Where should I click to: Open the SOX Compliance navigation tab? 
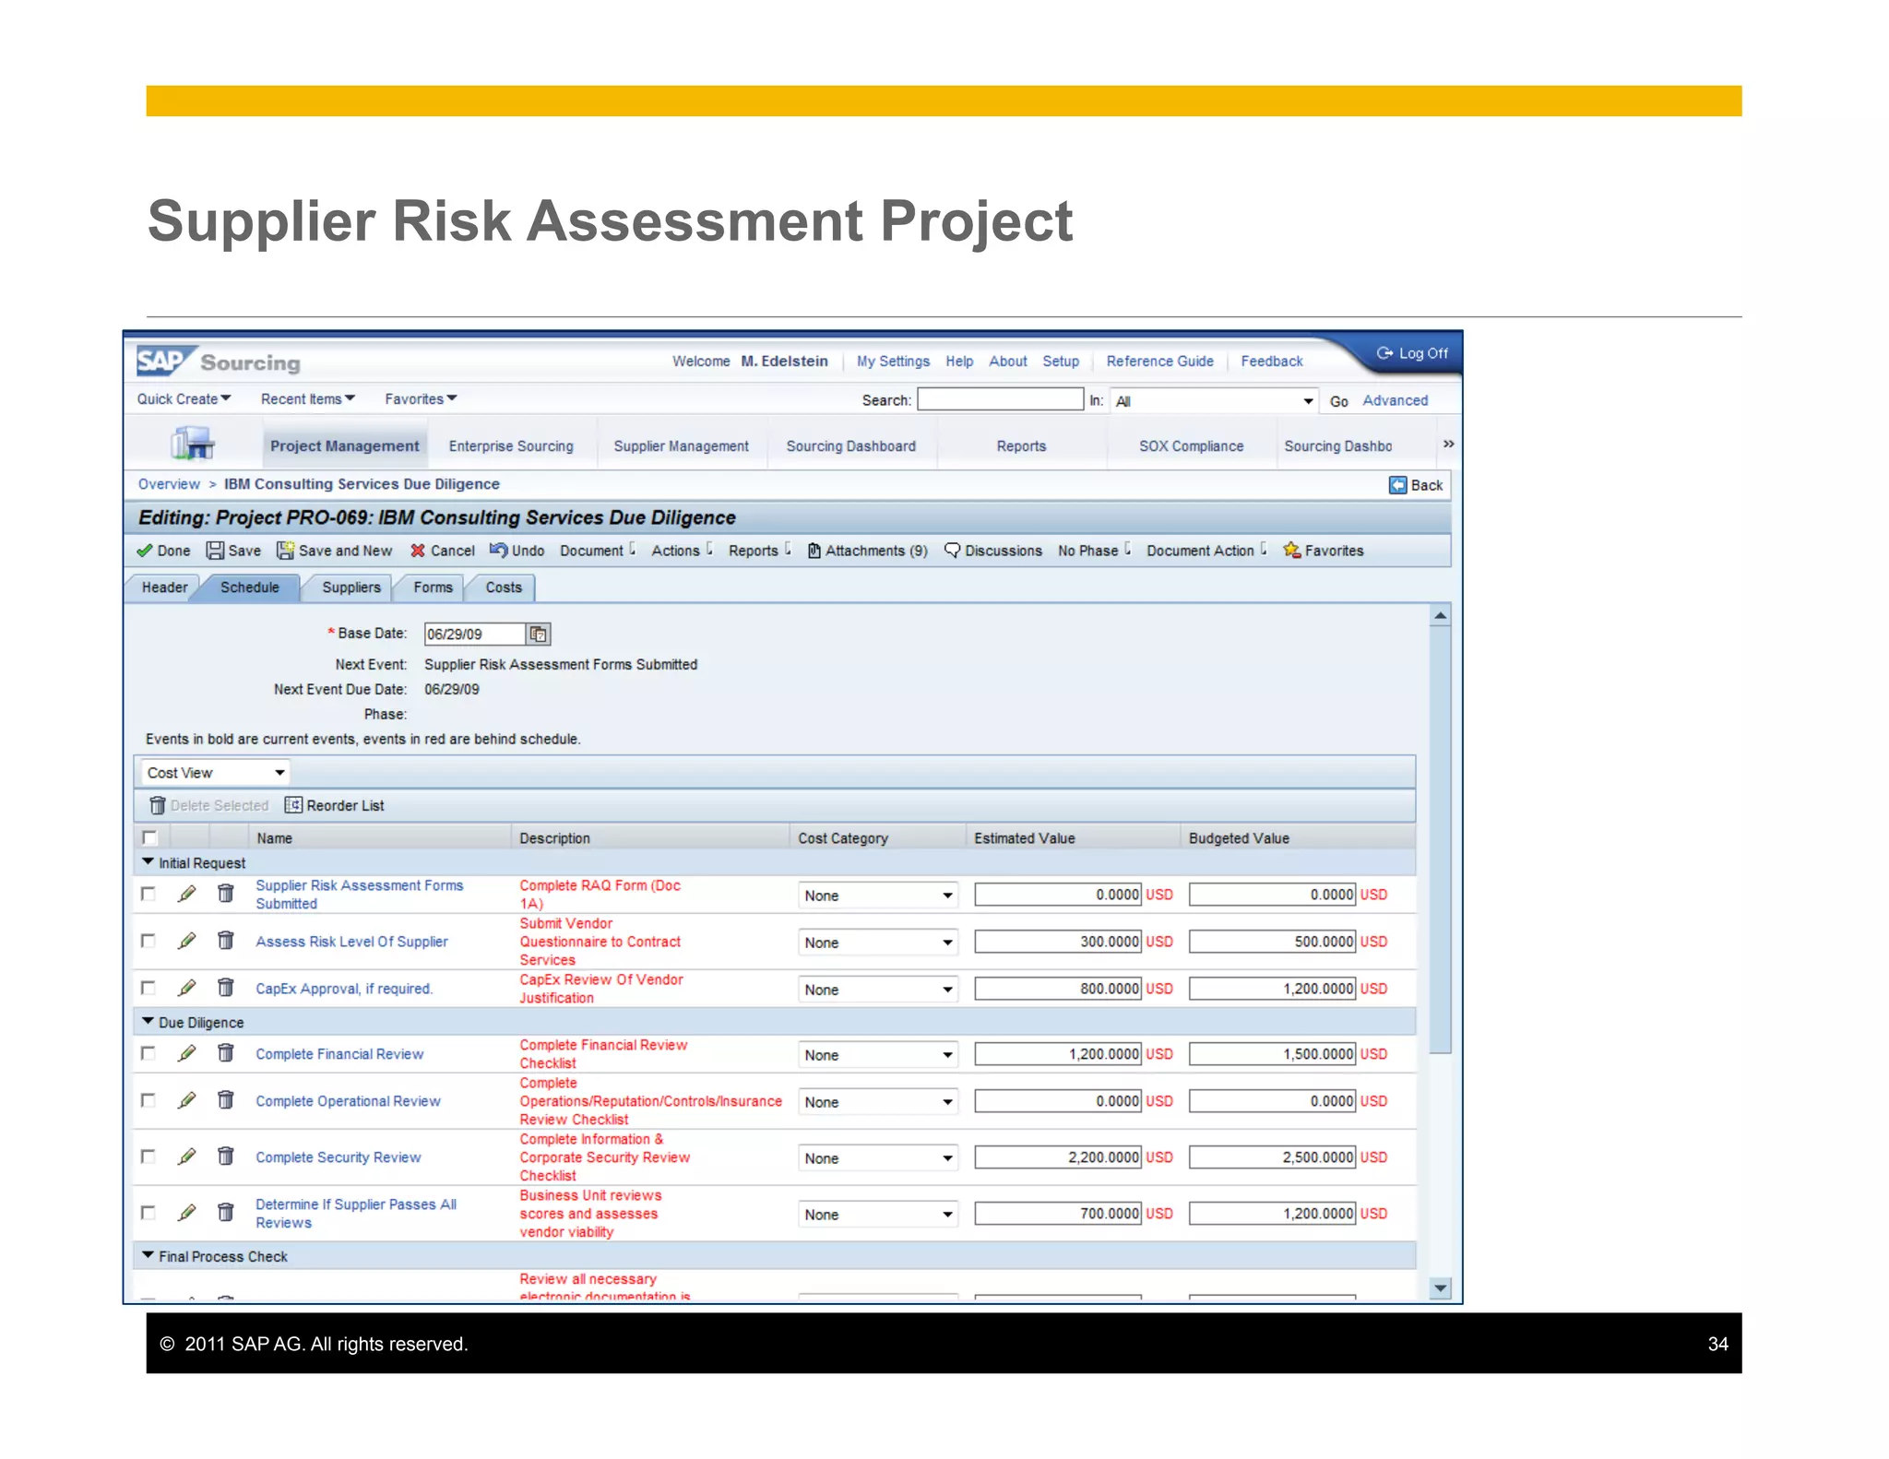[1191, 445]
